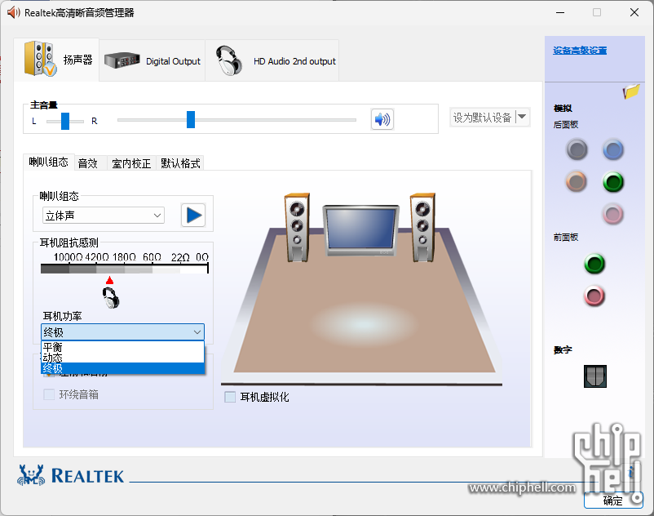Click the blue rear panel jack
Viewport: 654px width, 516px height.
[x=613, y=149]
